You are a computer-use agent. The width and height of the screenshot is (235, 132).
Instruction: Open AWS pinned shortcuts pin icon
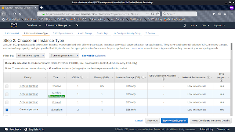[x=77, y=25]
